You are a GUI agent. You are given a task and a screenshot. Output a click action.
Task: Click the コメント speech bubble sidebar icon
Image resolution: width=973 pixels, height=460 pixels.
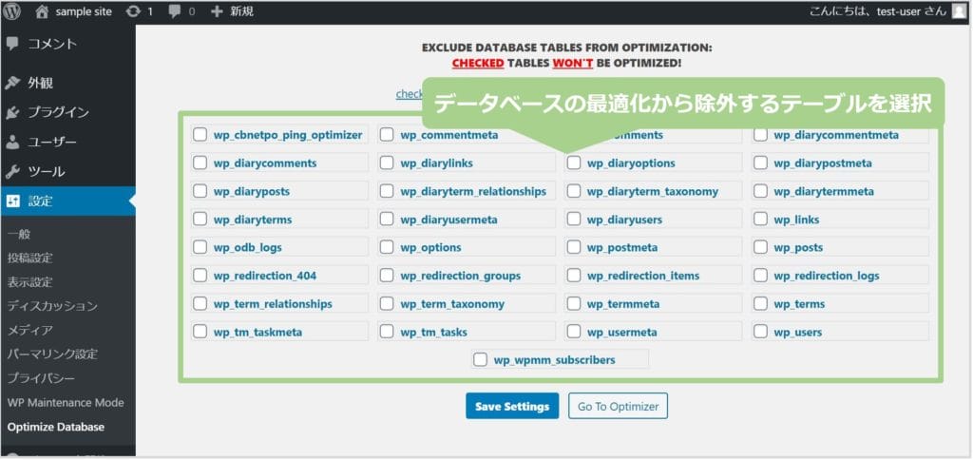[x=12, y=44]
